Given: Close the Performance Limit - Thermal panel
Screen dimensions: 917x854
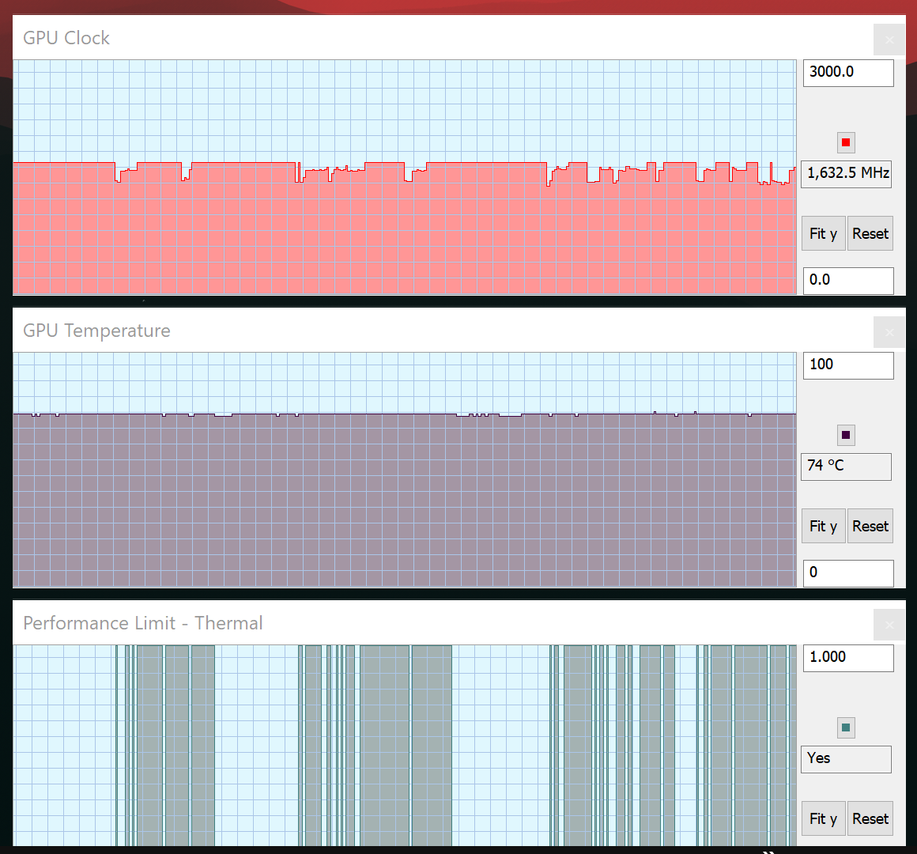Looking at the screenshot, I should (x=889, y=625).
